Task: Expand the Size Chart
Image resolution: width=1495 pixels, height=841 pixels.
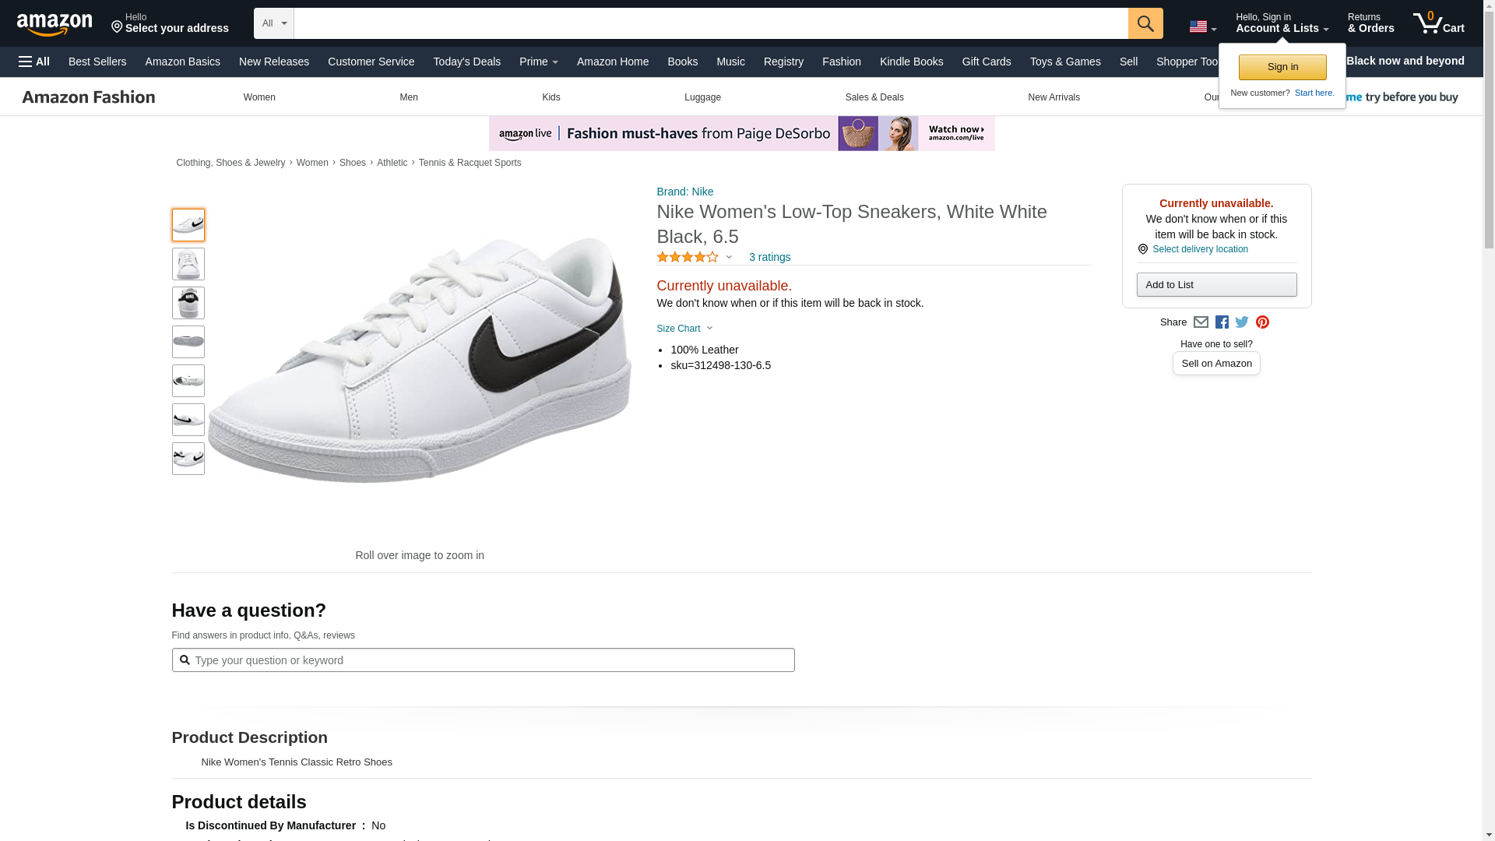Action: click(x=684, y=329)
